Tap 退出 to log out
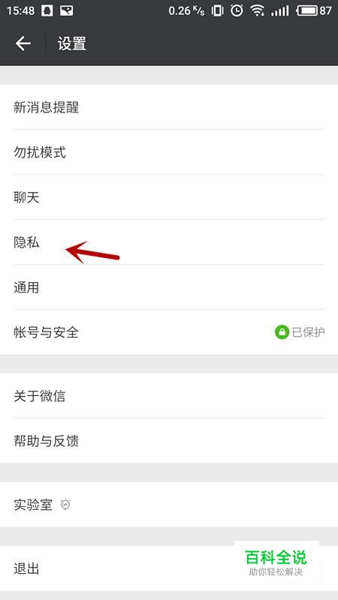 tap(169, 568)
